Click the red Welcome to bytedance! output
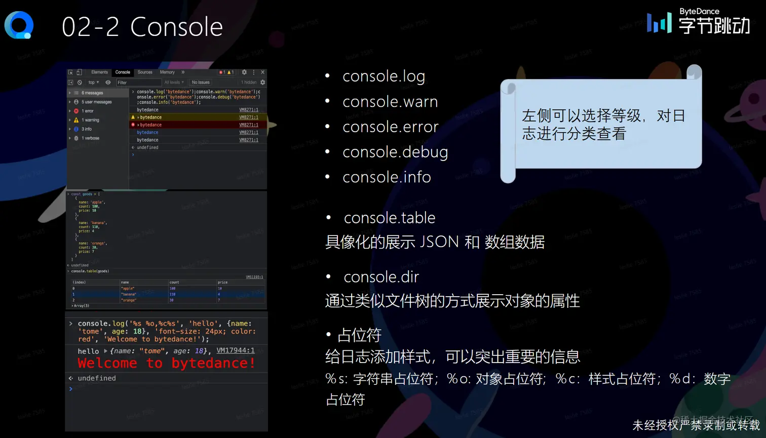This screenshot has width=766, height=438. (167, 364)
